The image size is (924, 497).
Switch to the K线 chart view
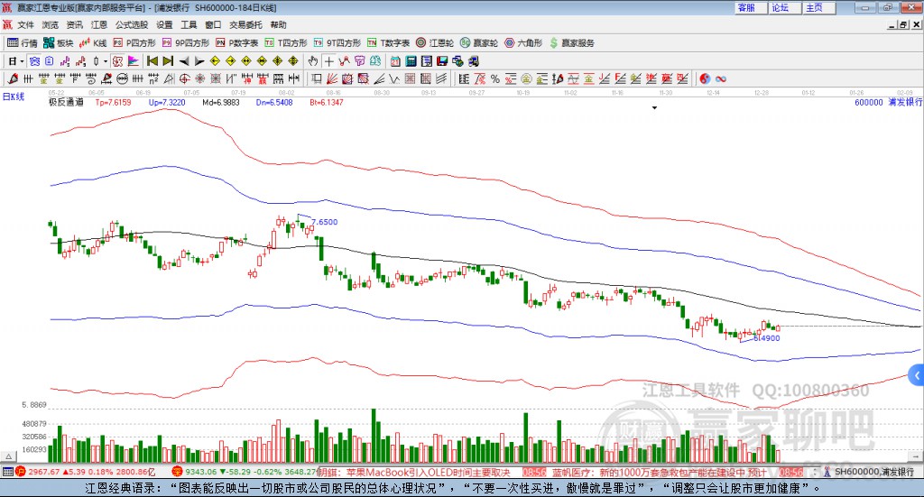coord(93,43)
